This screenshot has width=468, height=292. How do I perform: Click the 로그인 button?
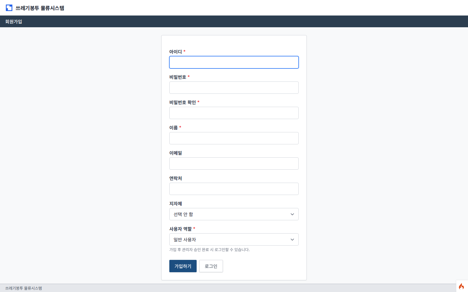211,266
